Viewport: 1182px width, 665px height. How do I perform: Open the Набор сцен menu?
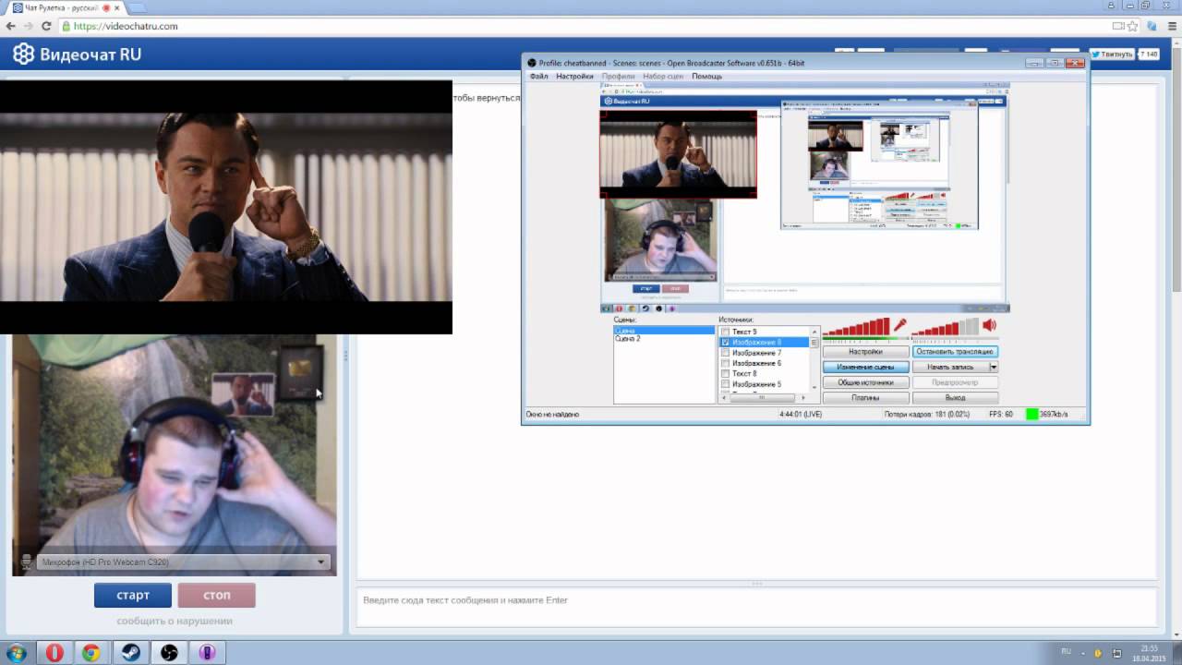click(663, 76)
